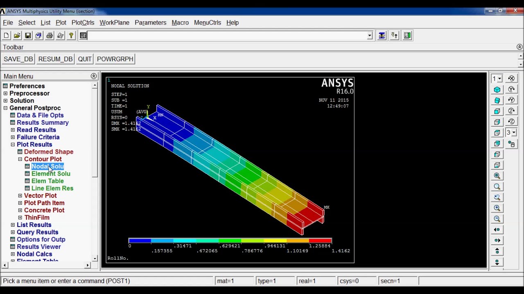Collapse the Toolbar panel with chevron

click(x=519, y=47)
